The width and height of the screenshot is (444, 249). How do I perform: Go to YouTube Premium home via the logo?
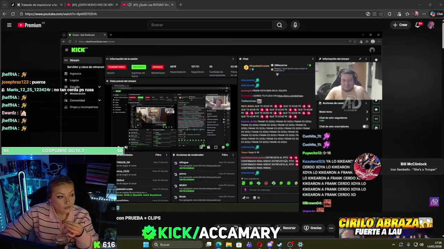[30, 25]
